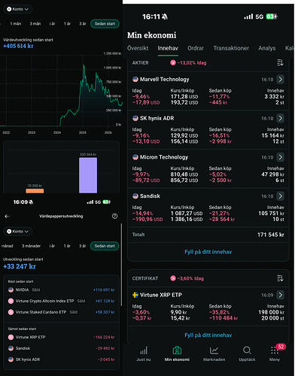Click the scrollbar beside the Värdepappersutveckling list
Screen dimensions: 301x376
point(121,265)
